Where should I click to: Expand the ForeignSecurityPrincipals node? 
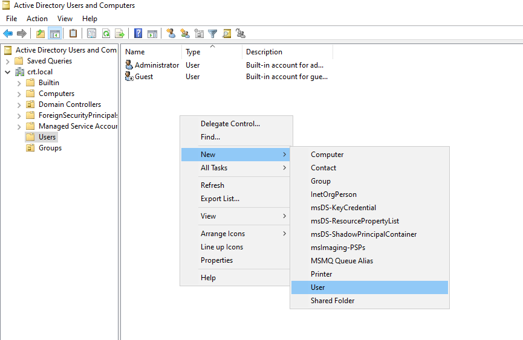click(x=19, y=116)
